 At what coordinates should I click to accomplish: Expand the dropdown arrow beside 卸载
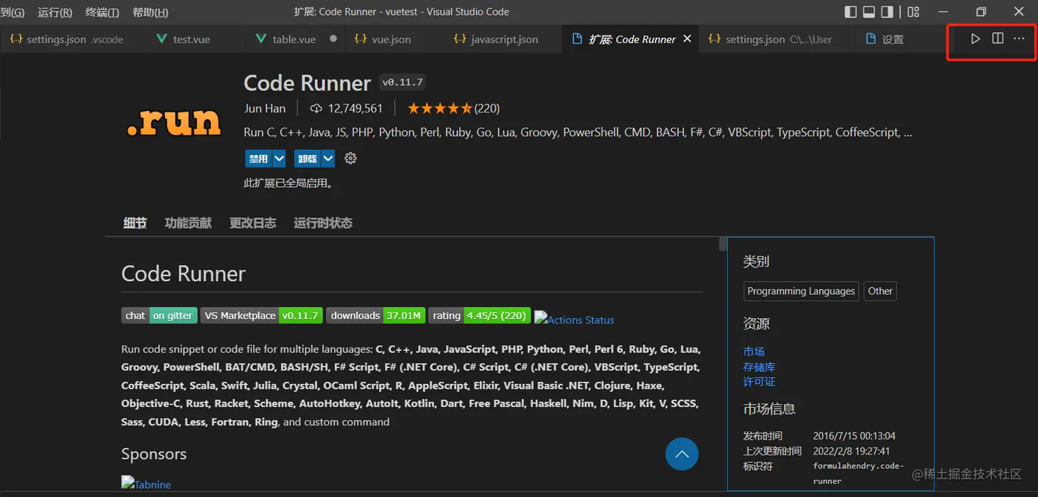pos(328,158)
